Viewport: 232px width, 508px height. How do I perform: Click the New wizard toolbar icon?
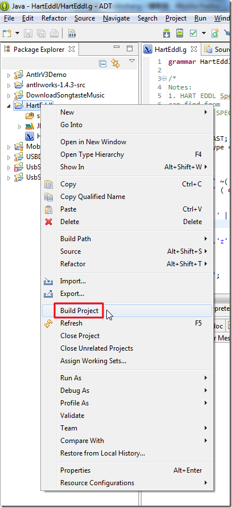pos(7,33)
